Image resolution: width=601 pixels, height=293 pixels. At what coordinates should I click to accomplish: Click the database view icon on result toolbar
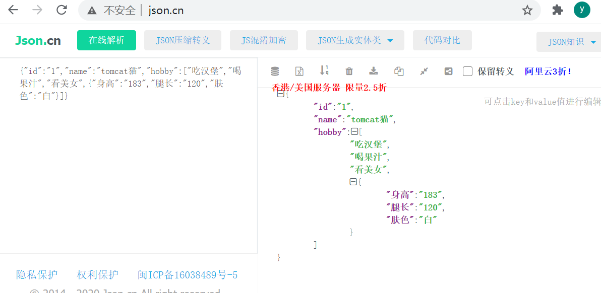tap(275, 71)
